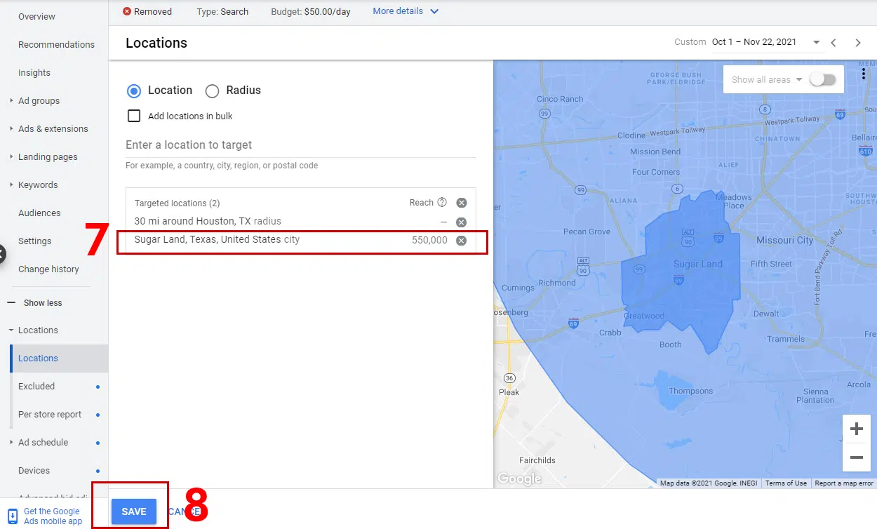Click Richmond label on the map
The height and width of the screenshot is (529, 877).
[x=557, y=283]
